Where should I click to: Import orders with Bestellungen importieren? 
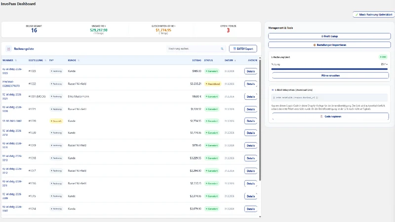click(x=329, y=45)
